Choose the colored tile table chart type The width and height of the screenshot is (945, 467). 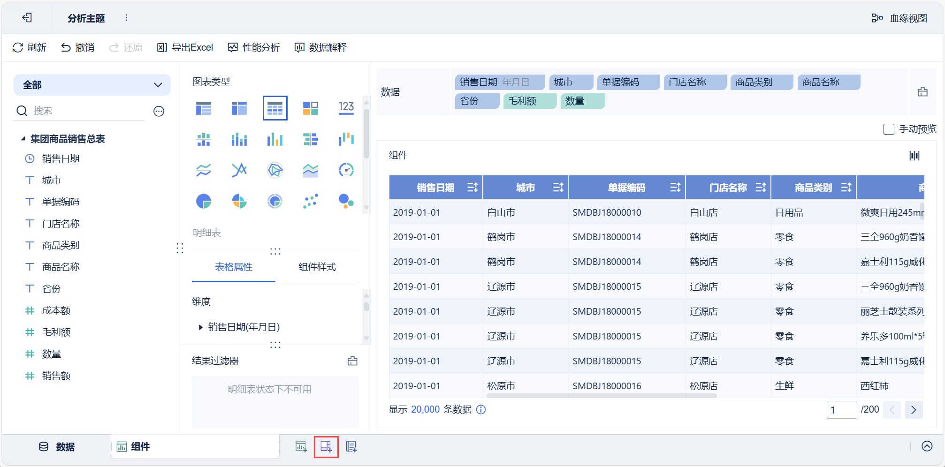(x=311, y=108)
